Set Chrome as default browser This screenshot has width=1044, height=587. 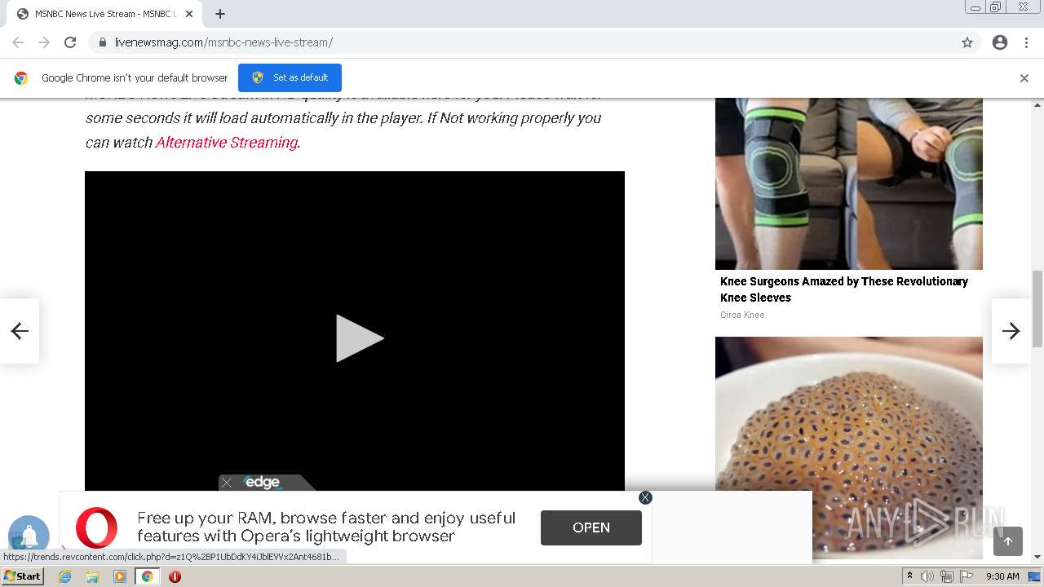point(290,77)
